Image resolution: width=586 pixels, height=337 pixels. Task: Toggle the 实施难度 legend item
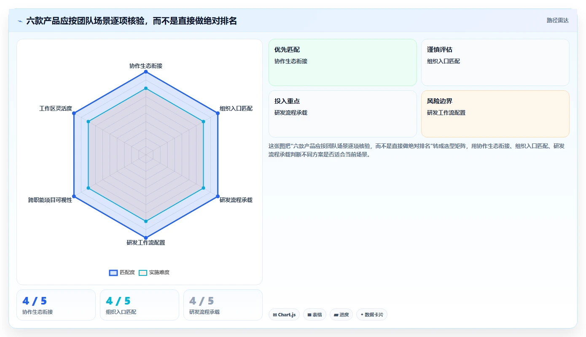[154, 272]
